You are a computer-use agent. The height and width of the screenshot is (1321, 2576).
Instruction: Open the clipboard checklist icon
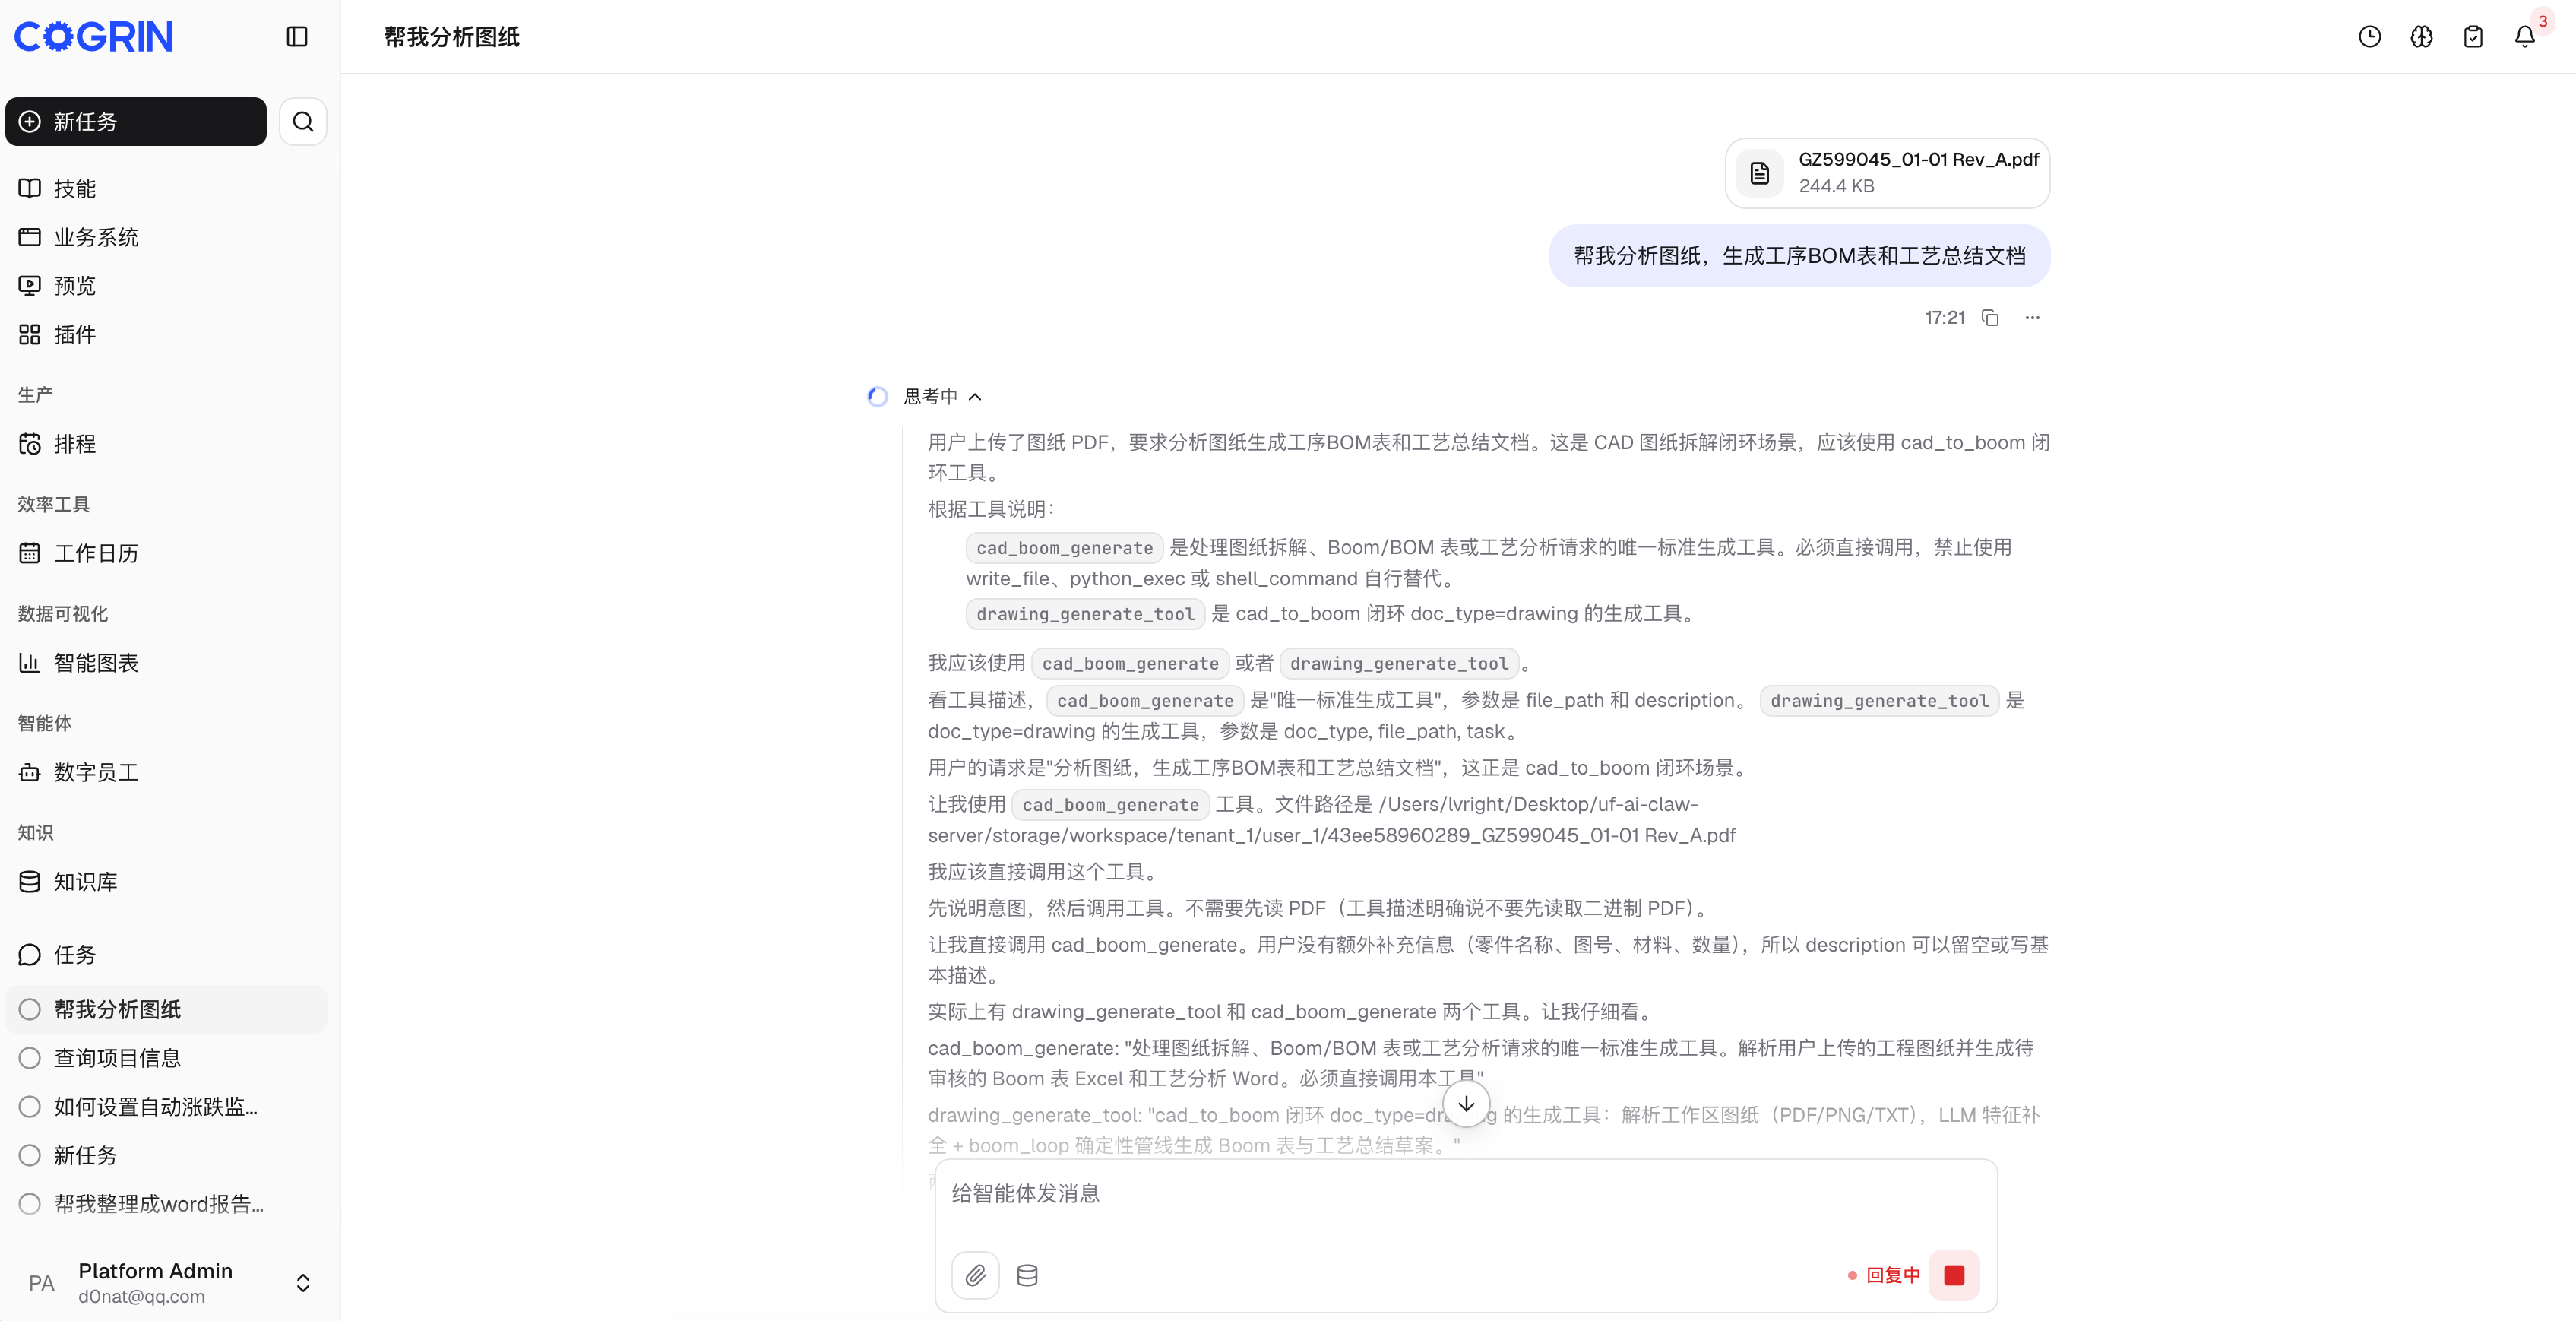coord(2473,37)
